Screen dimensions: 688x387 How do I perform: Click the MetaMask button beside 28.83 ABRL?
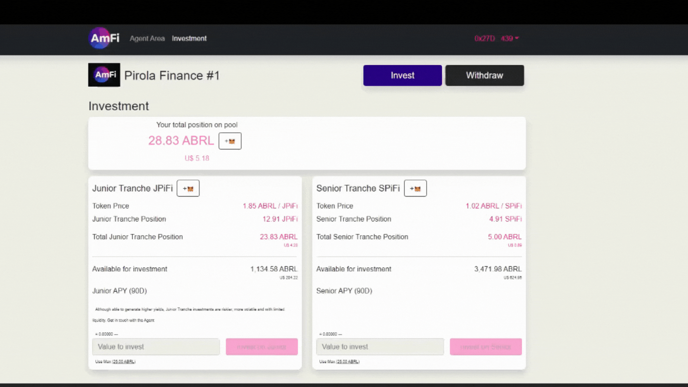230,141
